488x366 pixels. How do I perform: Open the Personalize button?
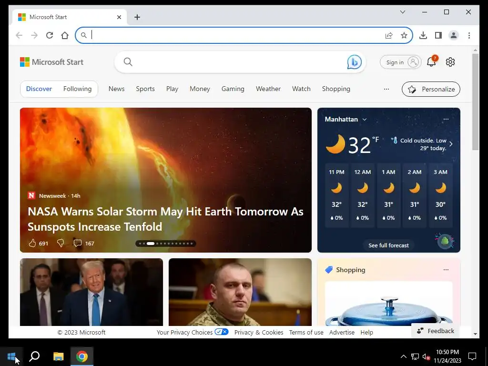point(431,89)
